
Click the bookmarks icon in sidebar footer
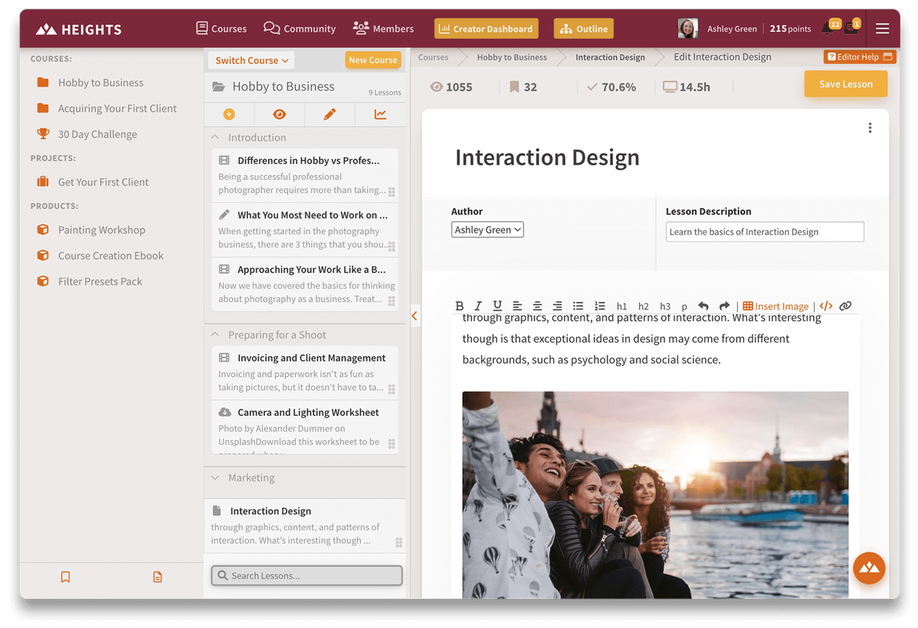(x=65, y=577)
